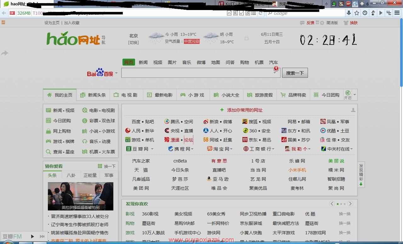Click 设为主页 link
The image size is (403, 244).
point(52,23)
